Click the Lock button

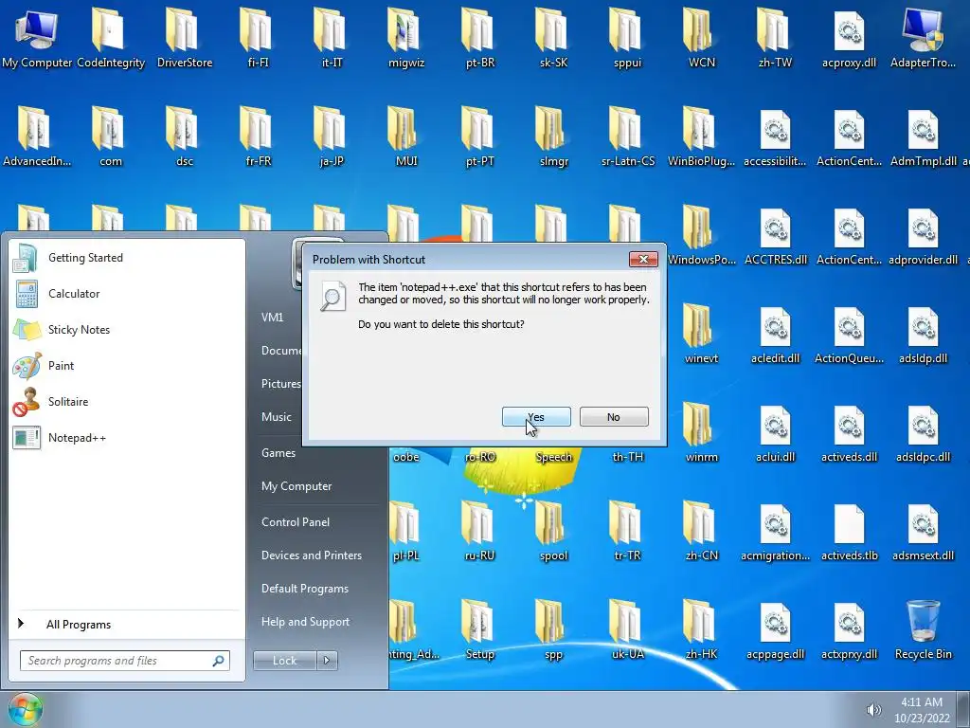284,661
